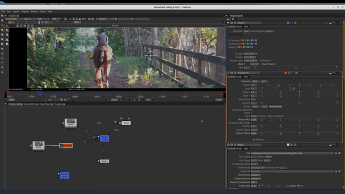
Task: Switch to the Dope Sheet tab
Action: tap(44, 104)
